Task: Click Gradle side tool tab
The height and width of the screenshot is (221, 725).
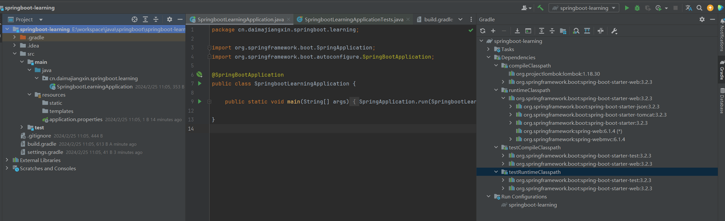Action: (721, 69)
